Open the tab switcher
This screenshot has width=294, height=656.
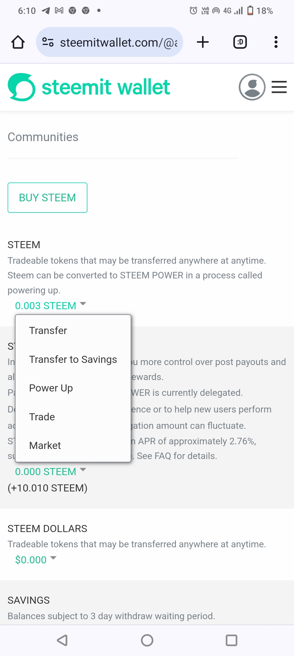[240, 42]
